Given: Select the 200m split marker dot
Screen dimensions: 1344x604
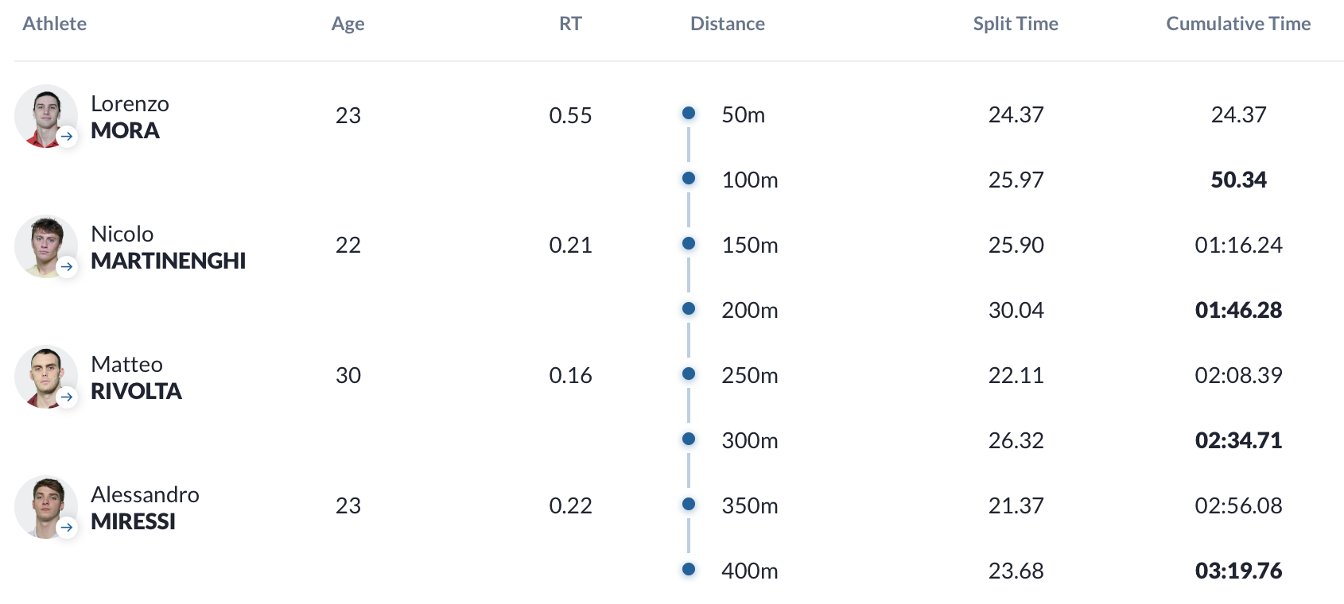Looking at the screenshot, I should (x=689, y=309).
